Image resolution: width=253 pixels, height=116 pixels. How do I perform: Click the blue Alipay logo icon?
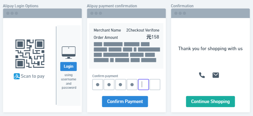point(17,76)
